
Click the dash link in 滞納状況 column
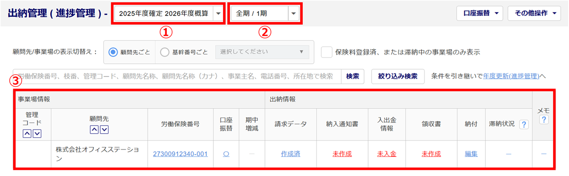click(508, 154)
